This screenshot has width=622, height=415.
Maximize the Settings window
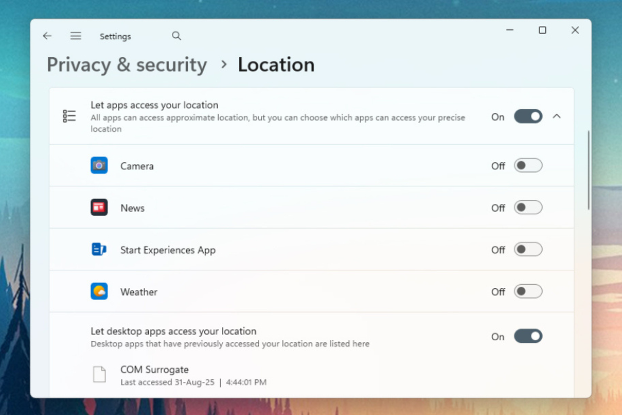542,31
